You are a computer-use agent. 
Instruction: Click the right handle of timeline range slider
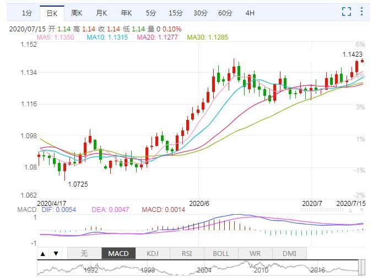tap(361, 268)
